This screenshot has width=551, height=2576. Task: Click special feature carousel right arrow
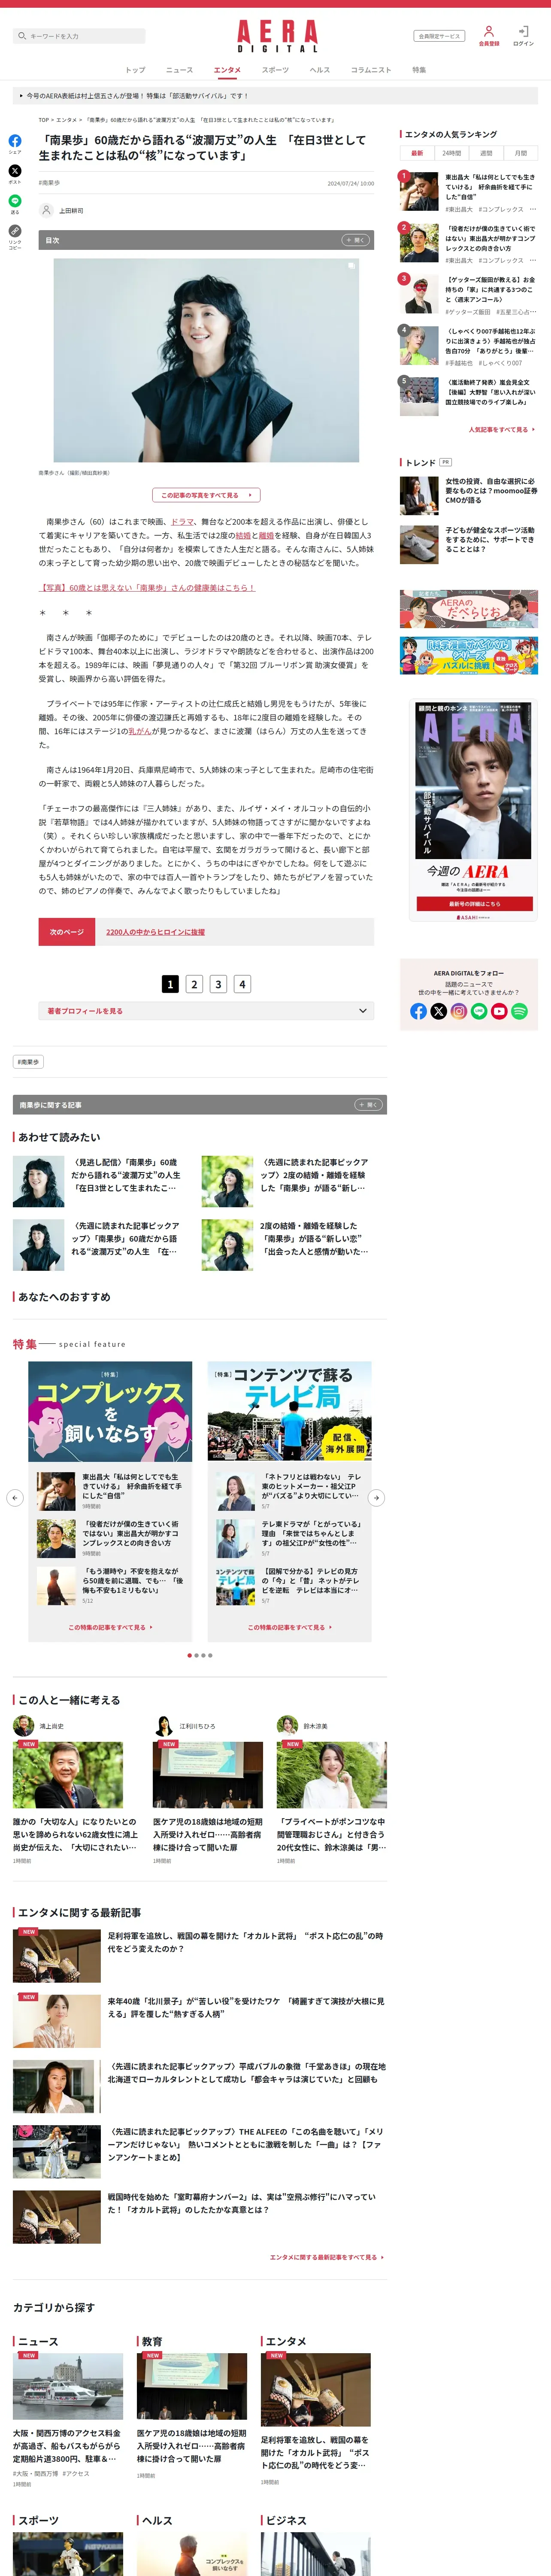pyautogui.click(x=376, y=1497)
